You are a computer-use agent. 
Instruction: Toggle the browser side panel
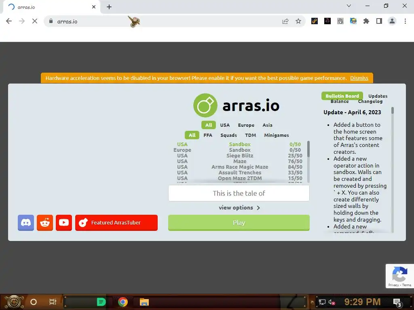[379, 21]
